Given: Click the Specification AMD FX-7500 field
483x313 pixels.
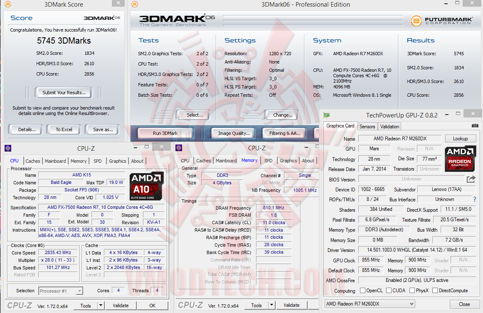Looking at the screenshot, I should click(x=101, y=207).
